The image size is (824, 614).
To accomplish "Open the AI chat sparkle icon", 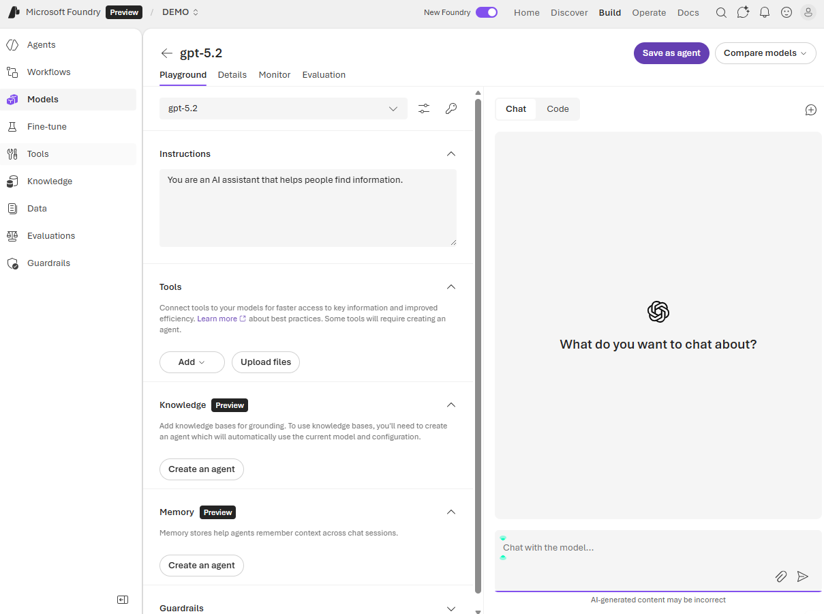I will tap(743, 12).
